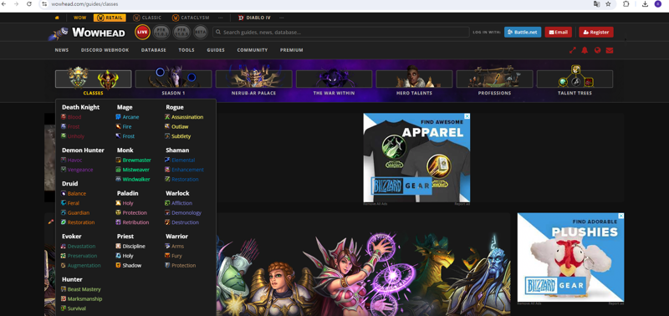Switch to the CATACLYSM site tab
This screenshot has width=669, height=316.
tap(191, 18)
